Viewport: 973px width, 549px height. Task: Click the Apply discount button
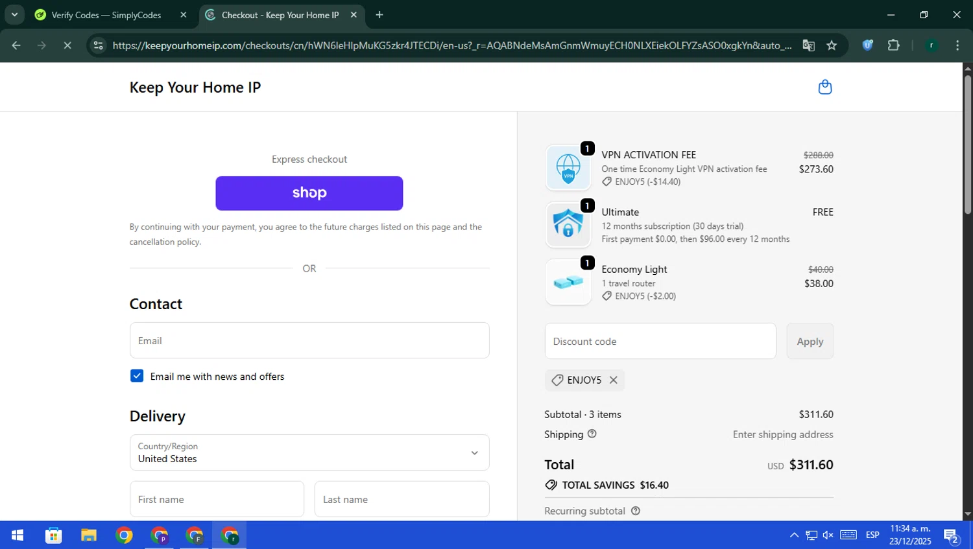[x=810, y=341]
